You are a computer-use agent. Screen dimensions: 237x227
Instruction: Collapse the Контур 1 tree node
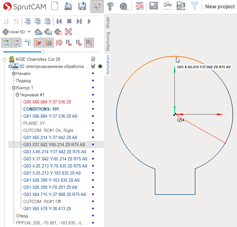coord(14,88)
